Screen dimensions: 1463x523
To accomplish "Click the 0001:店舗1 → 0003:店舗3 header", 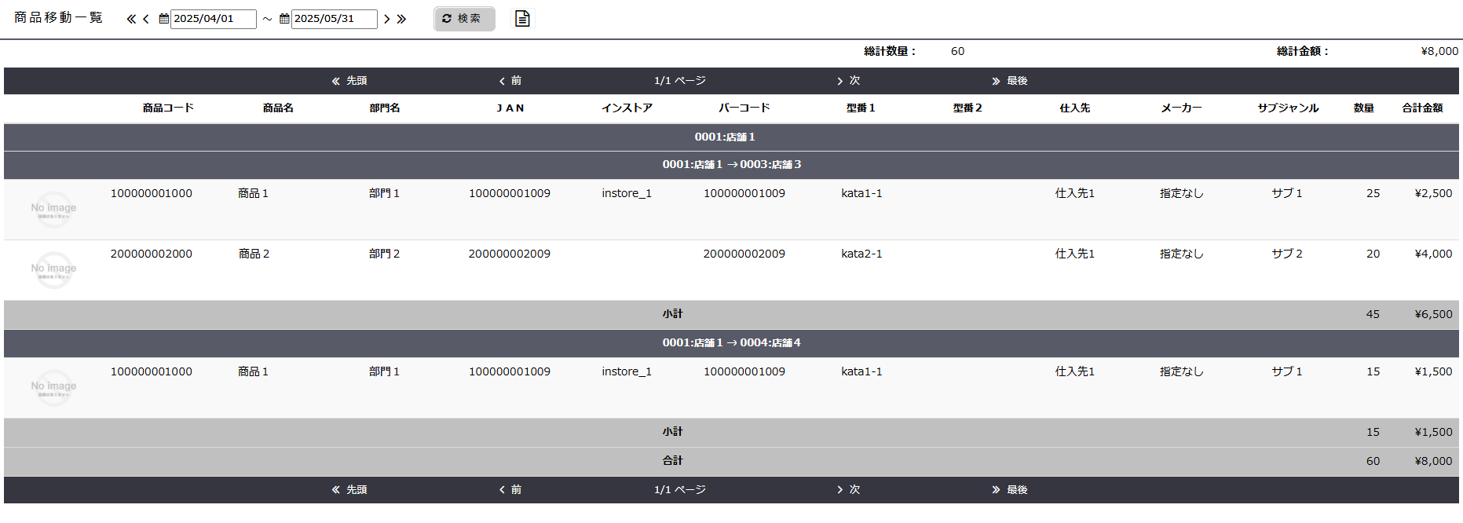I will coord(731,165).
